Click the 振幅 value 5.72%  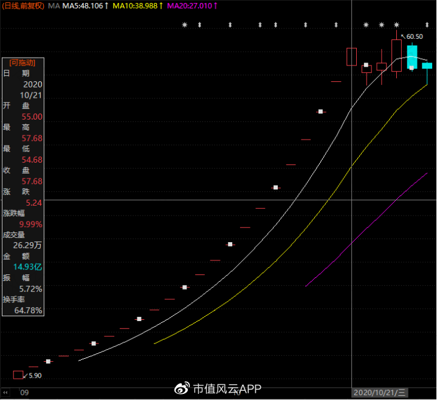click(x=30, y=289)
